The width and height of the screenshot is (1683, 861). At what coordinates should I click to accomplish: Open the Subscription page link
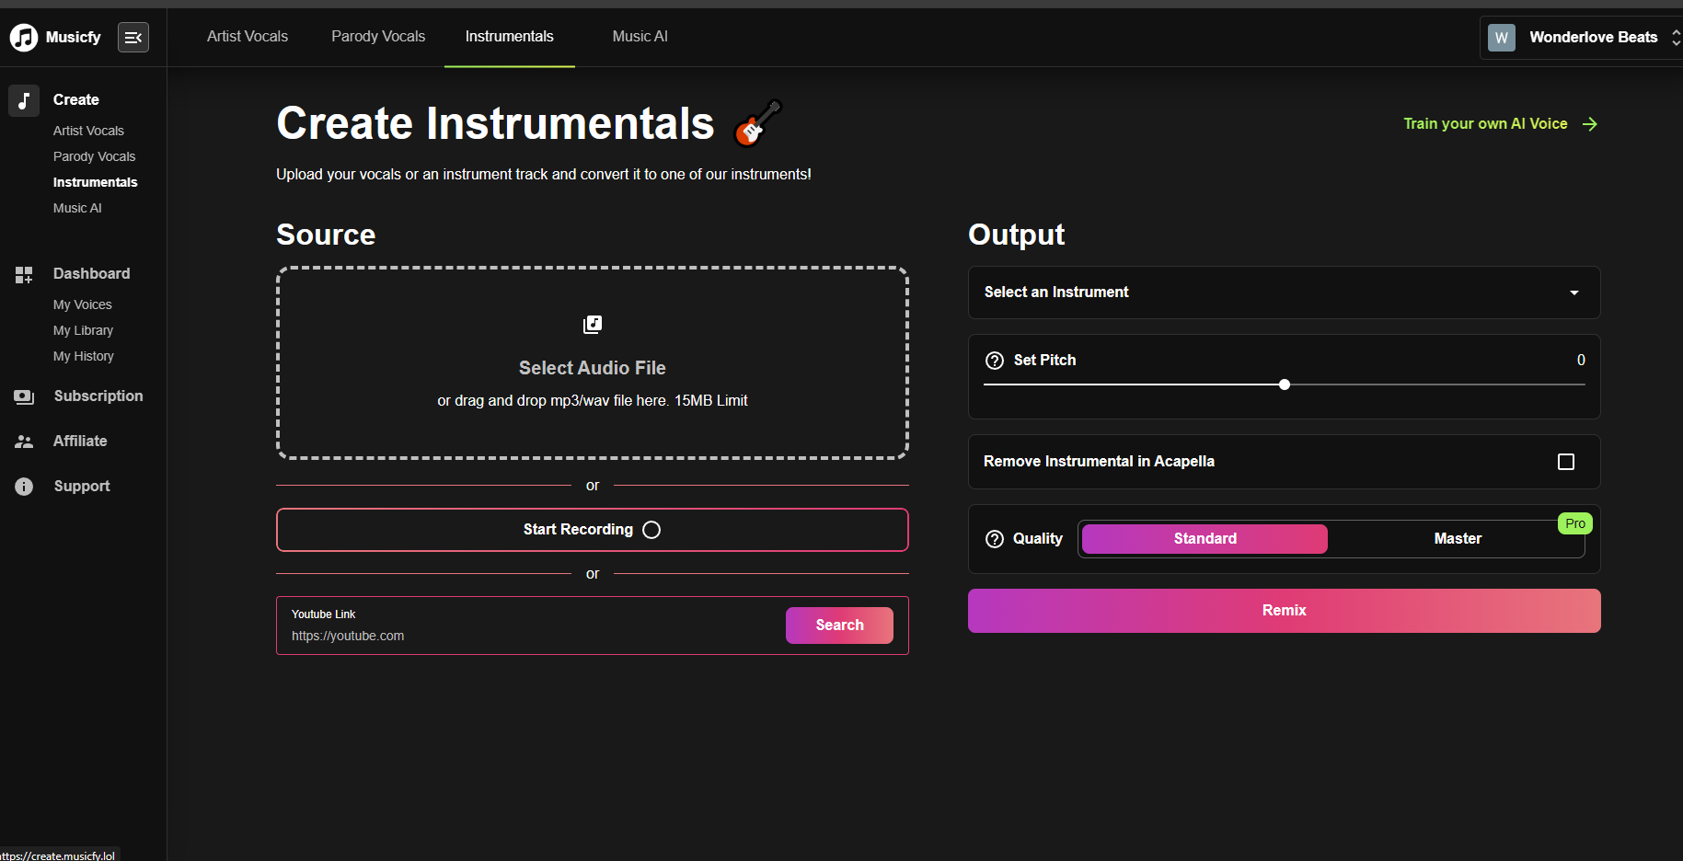98,396
